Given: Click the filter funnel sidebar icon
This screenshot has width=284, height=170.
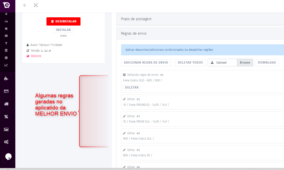Looking at the screenshot, I should pyautogui.click(x=6, y=43).
